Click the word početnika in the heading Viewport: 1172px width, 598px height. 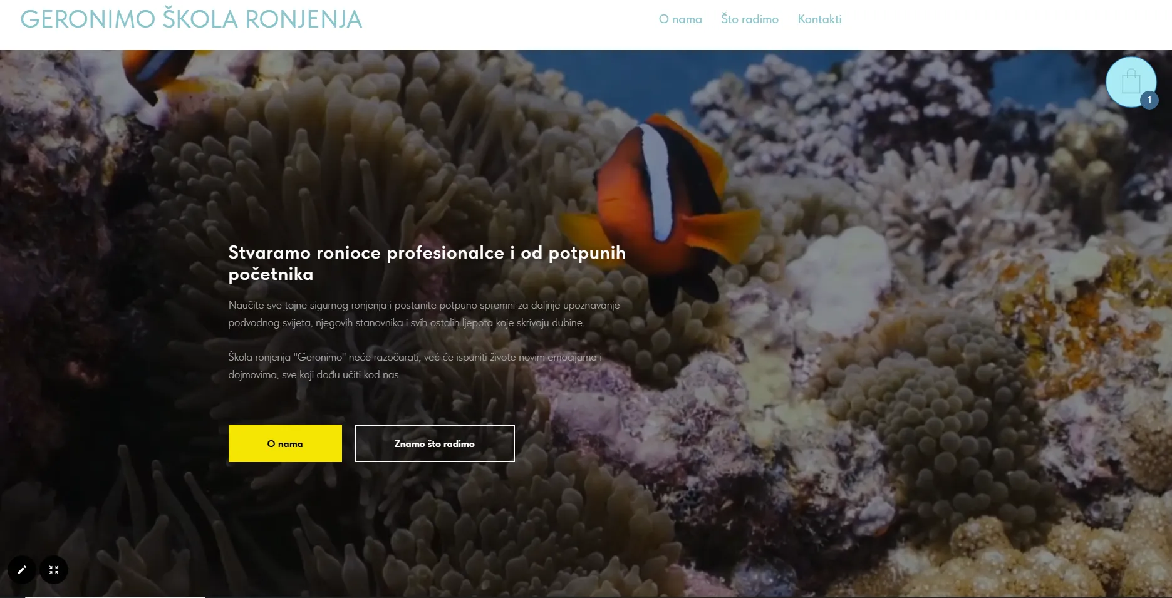[271, 274]
